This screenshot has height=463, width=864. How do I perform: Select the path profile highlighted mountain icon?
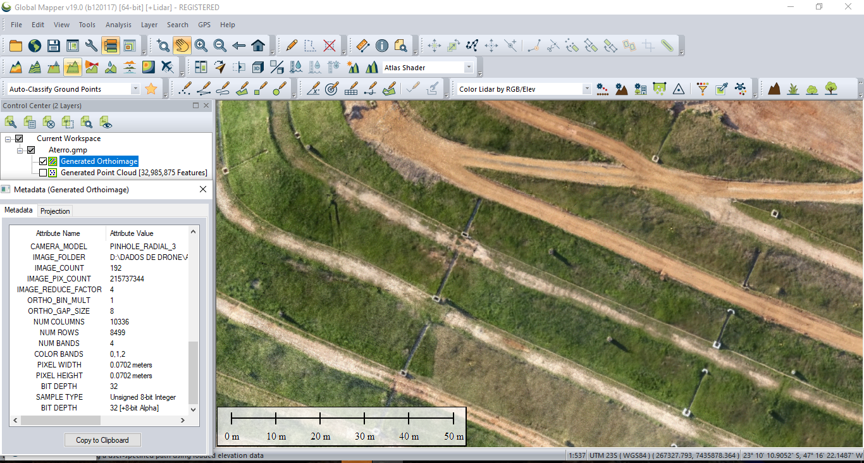(x=73, y=67)
